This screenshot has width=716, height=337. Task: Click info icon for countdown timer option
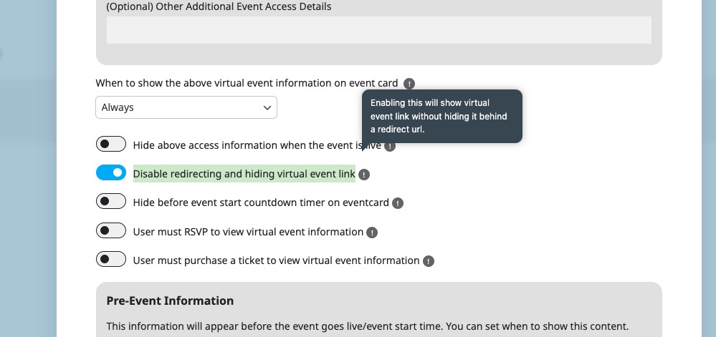[x=398, y=203]
